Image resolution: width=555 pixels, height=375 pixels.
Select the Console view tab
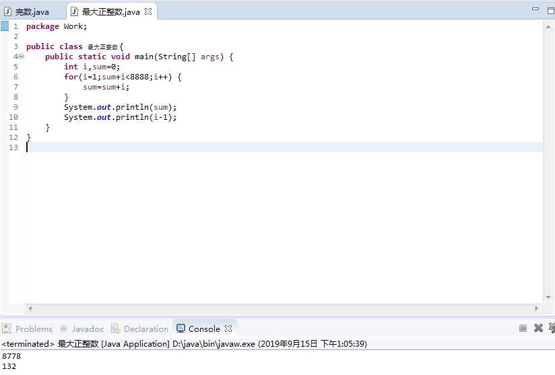[204, 329]
